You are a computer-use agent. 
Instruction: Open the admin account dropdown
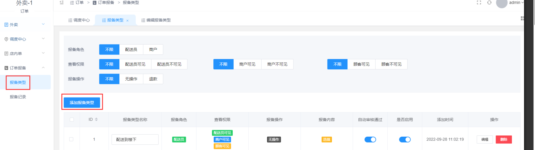(x=516, y=3)
